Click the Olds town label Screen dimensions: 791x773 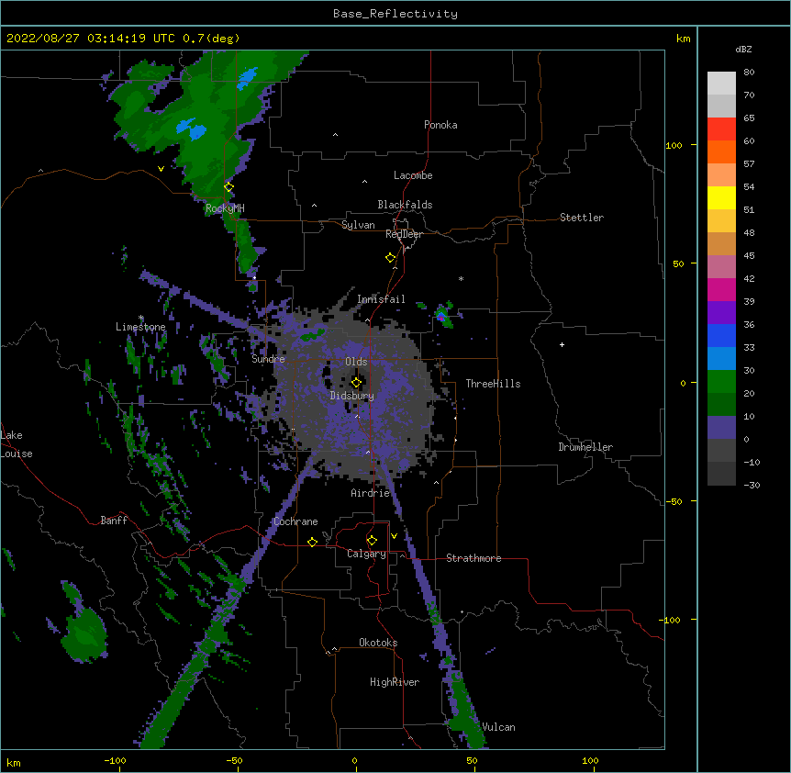[x=356, y=362]
